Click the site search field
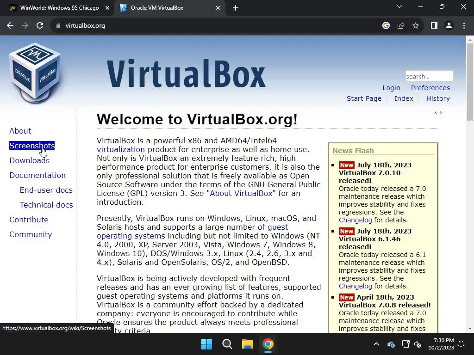Screen dimensions: 474x355 pyautogui.click(x=429, y=76)
